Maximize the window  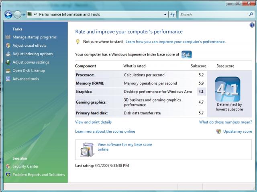(238, 3)
